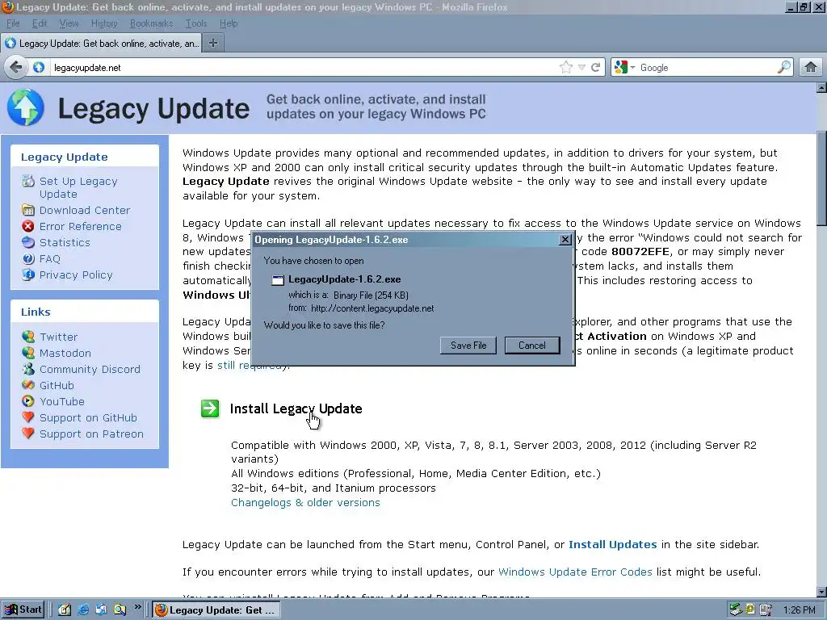Click the Community Discord icon

pyautogui.click(x=28, y=369)
